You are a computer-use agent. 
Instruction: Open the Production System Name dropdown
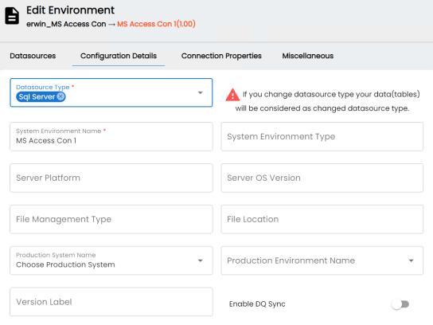(111, 260)
